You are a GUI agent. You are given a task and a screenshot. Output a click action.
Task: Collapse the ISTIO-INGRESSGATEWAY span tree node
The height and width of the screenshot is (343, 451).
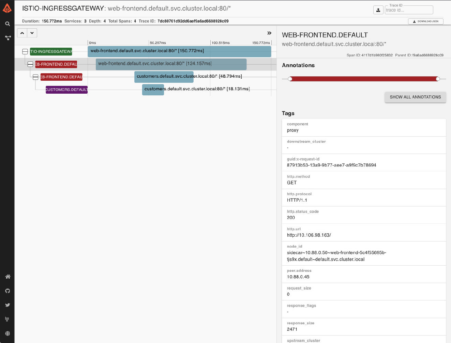(25, 51)
